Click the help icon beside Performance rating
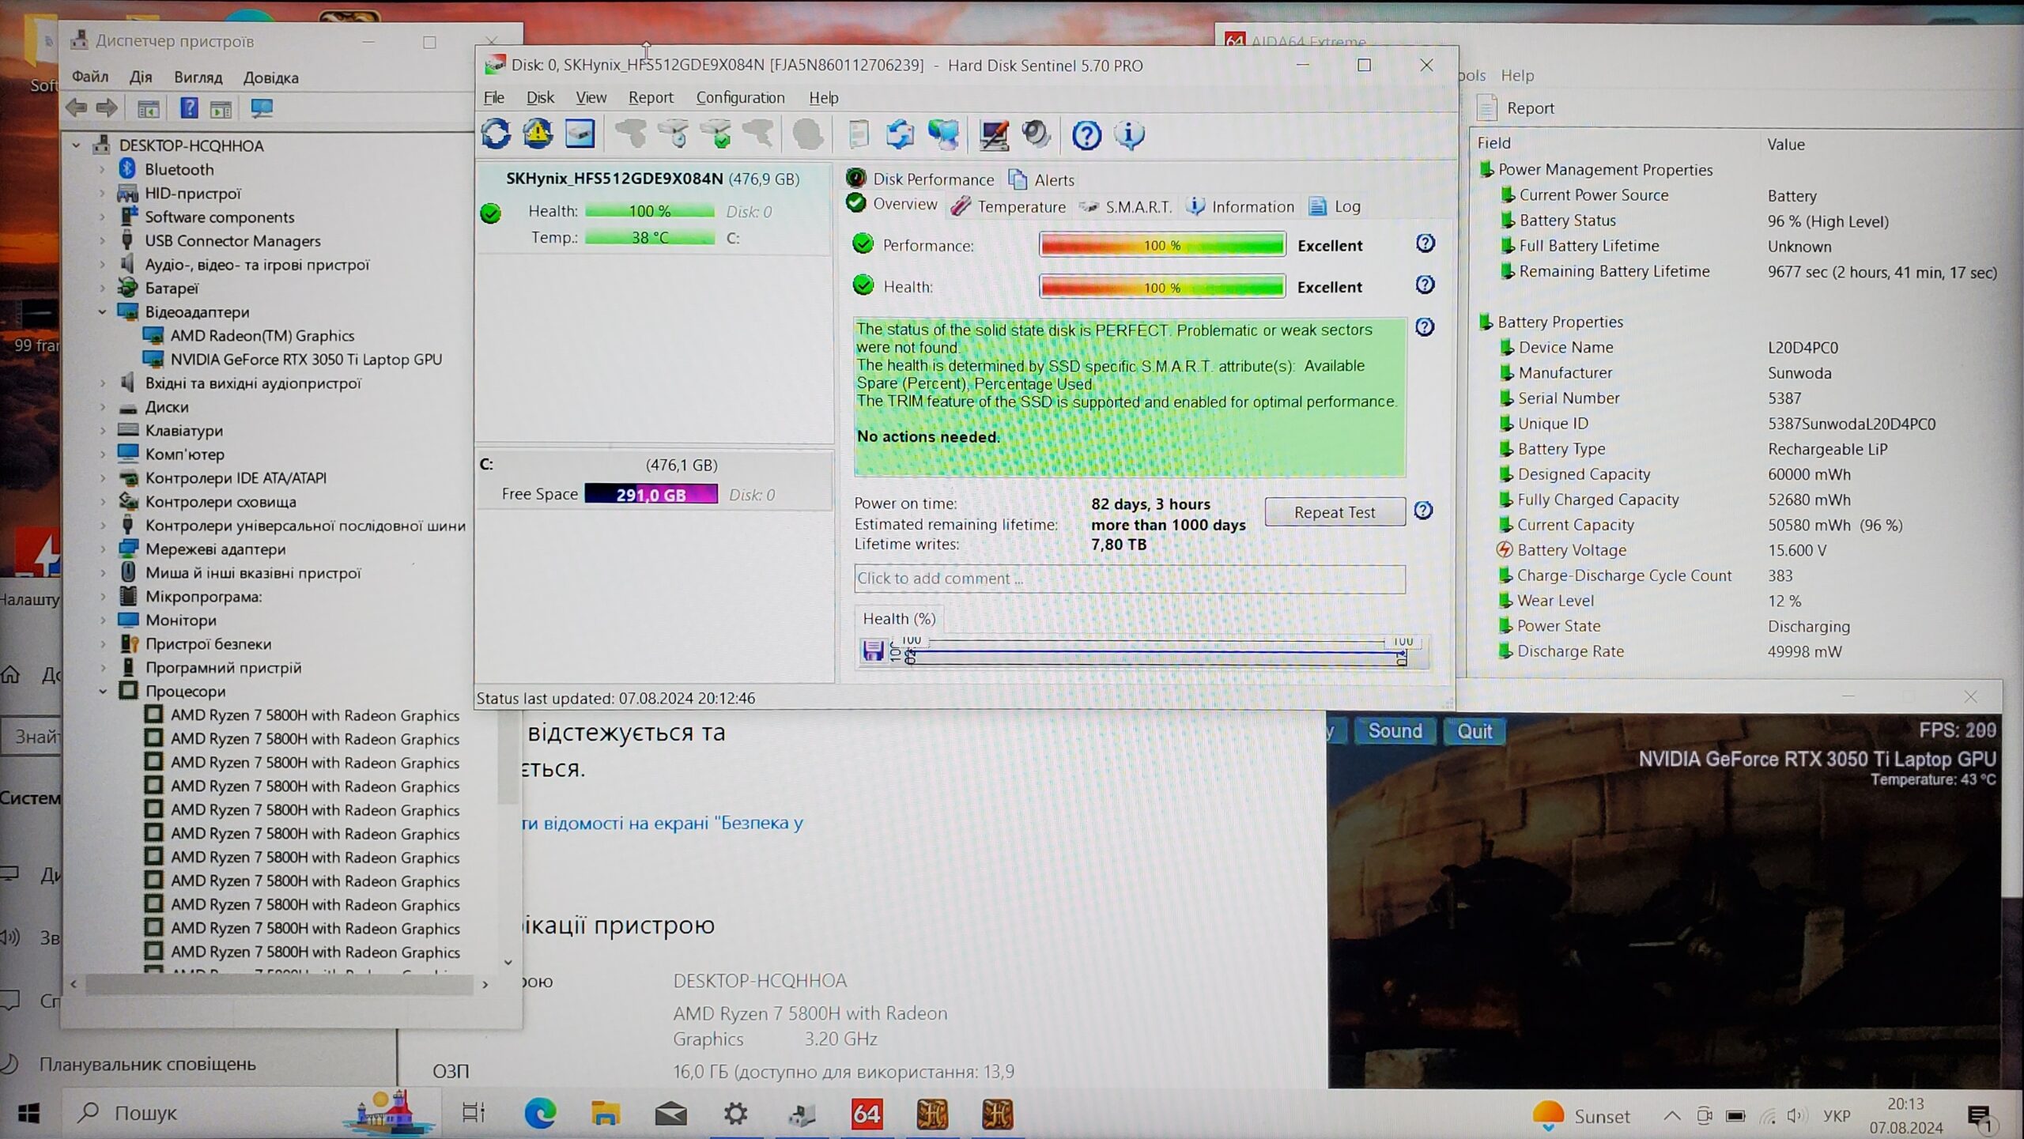 point(1425,243)
